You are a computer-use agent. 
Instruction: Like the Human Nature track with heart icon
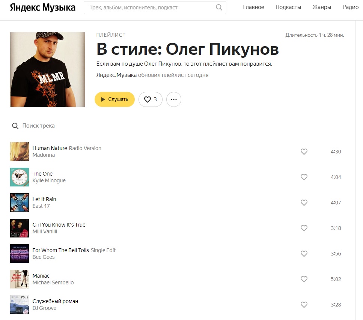pos(304,152)
